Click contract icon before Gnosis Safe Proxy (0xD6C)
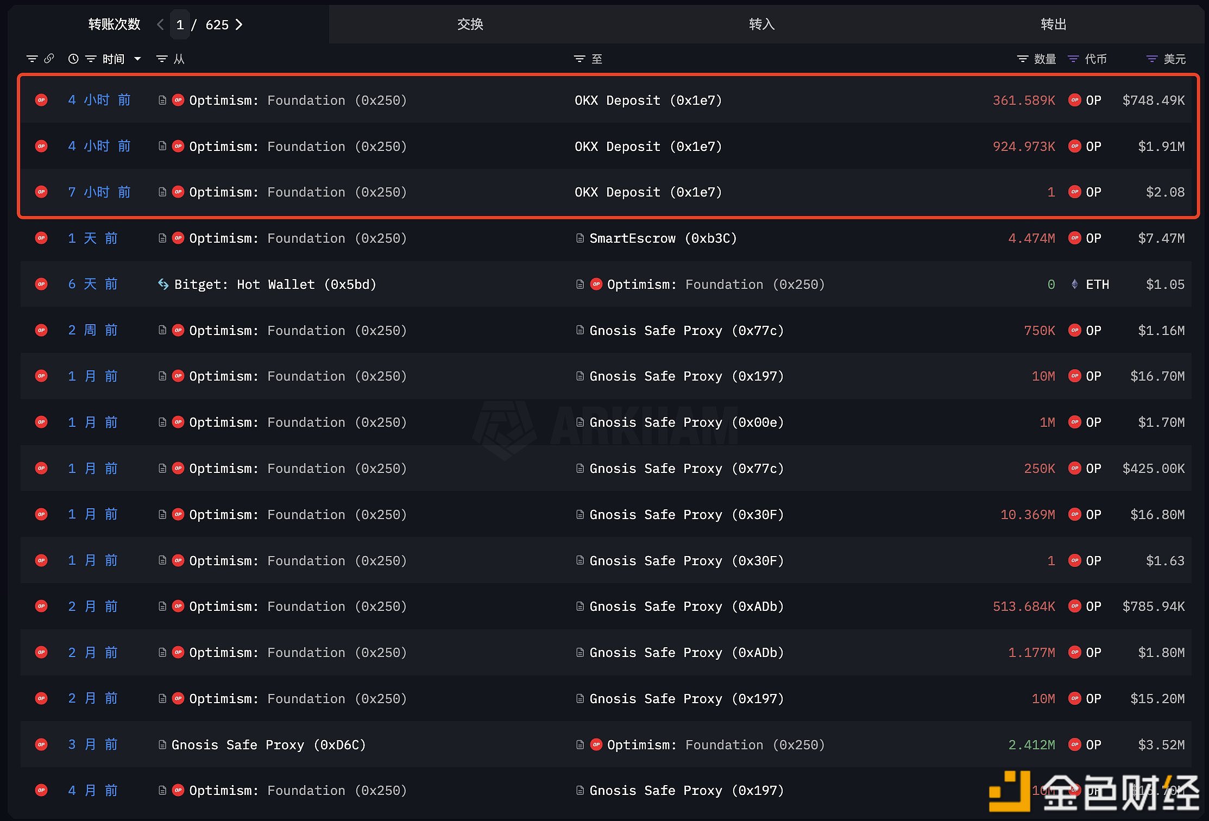This screenshot has height=821, width=1209. tap(162, 744)
